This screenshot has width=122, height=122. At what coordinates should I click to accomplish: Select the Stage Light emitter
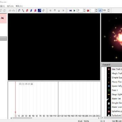pos(117,95)
